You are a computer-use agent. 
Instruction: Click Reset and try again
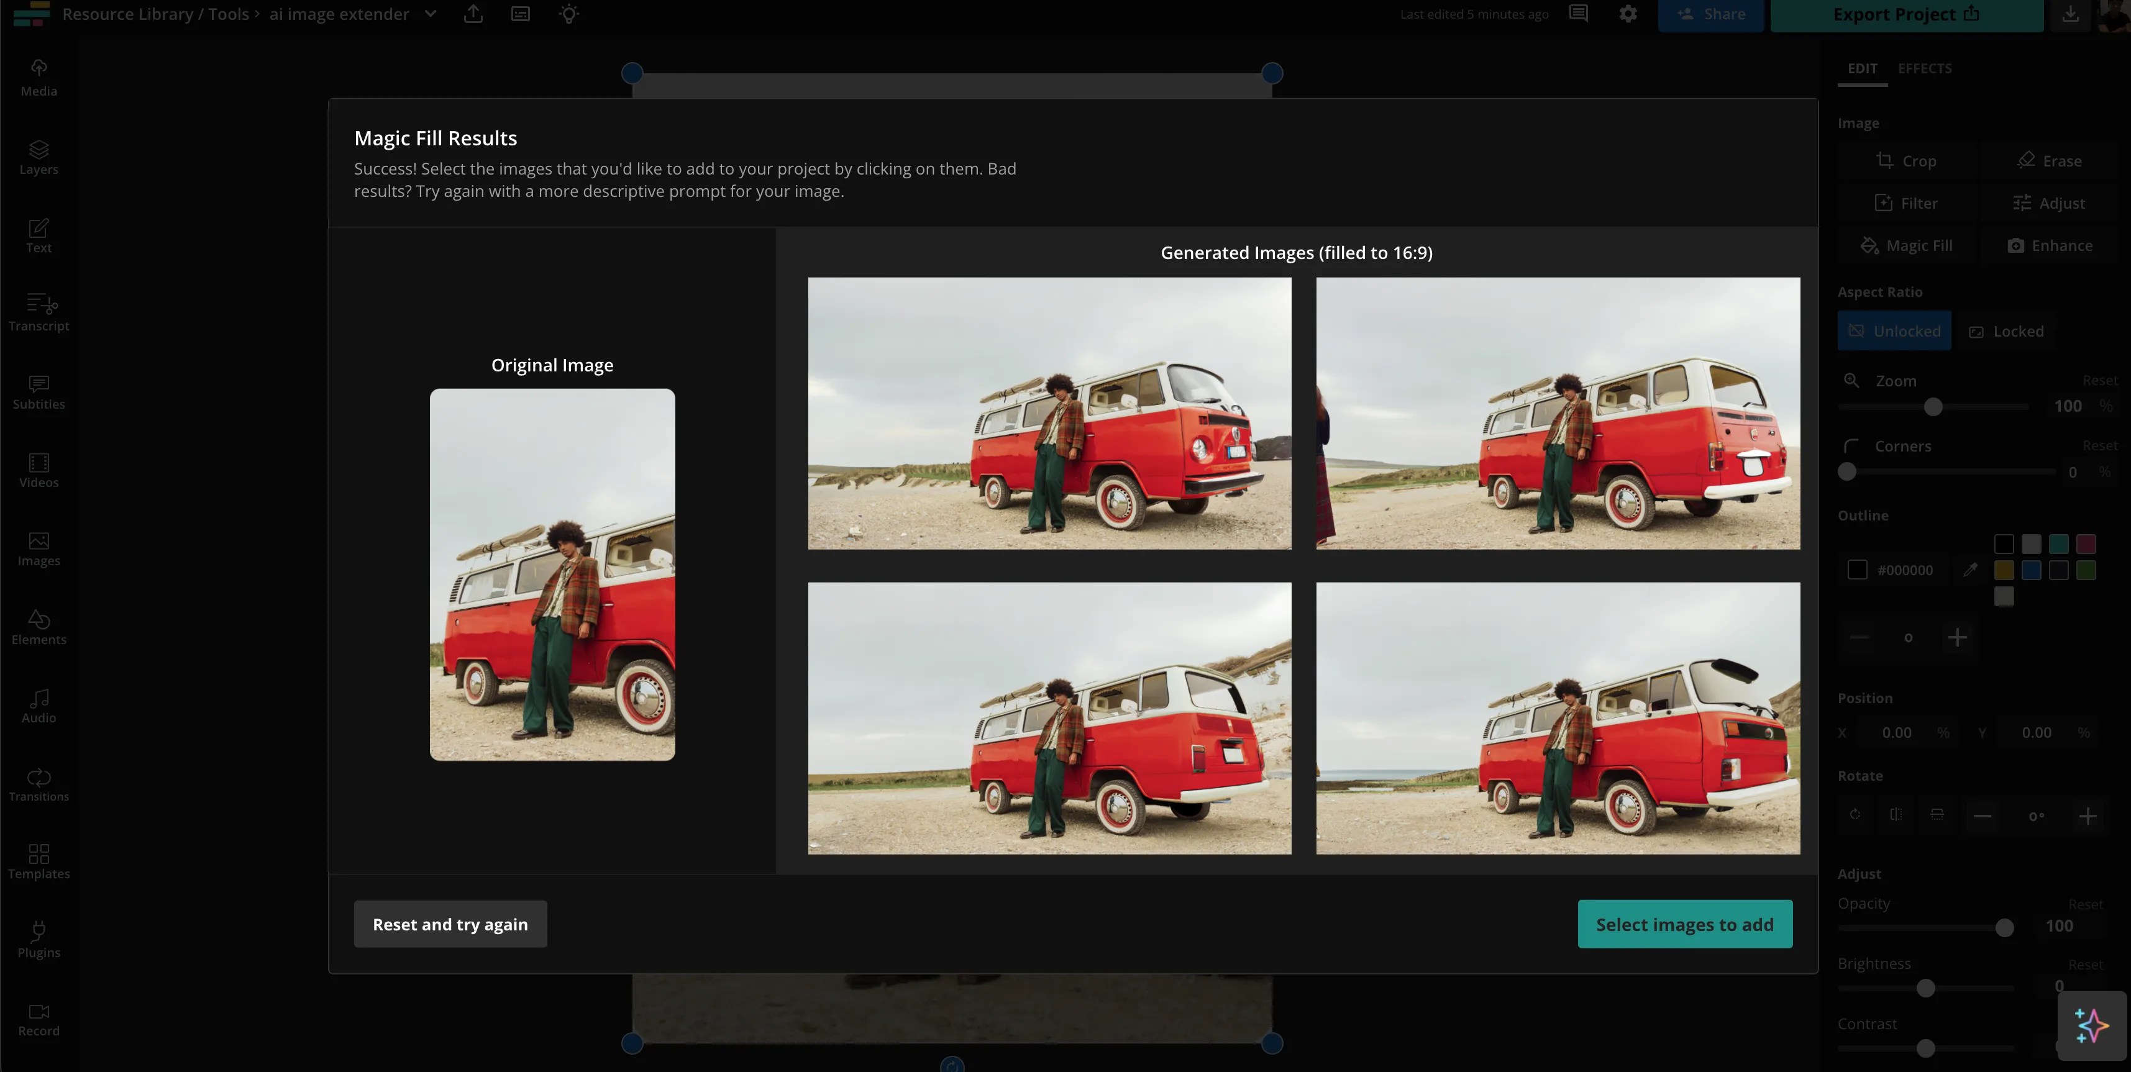(x=450, y=924)
